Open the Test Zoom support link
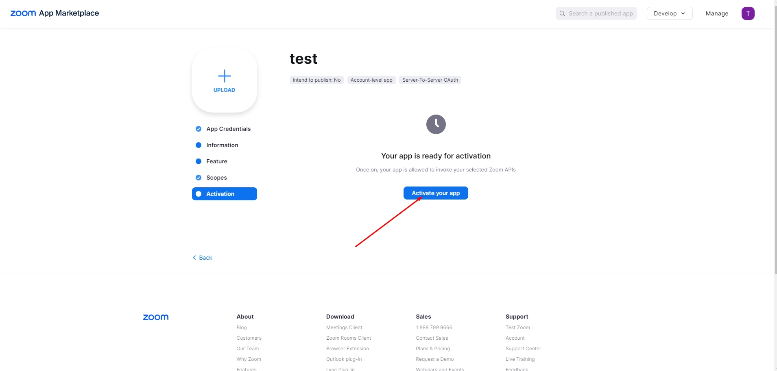Image resolution: width=777 pixels, height=371 pixels. (x=518, y=328)
